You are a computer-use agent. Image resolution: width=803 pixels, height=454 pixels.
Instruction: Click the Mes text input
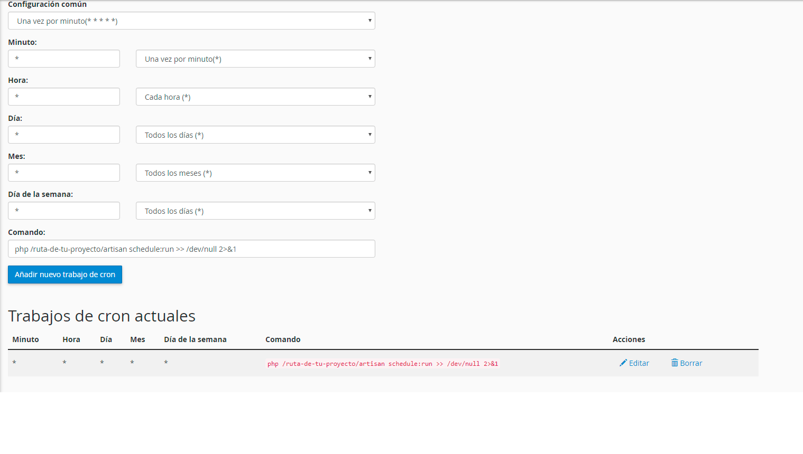click(x=64, y=173)
